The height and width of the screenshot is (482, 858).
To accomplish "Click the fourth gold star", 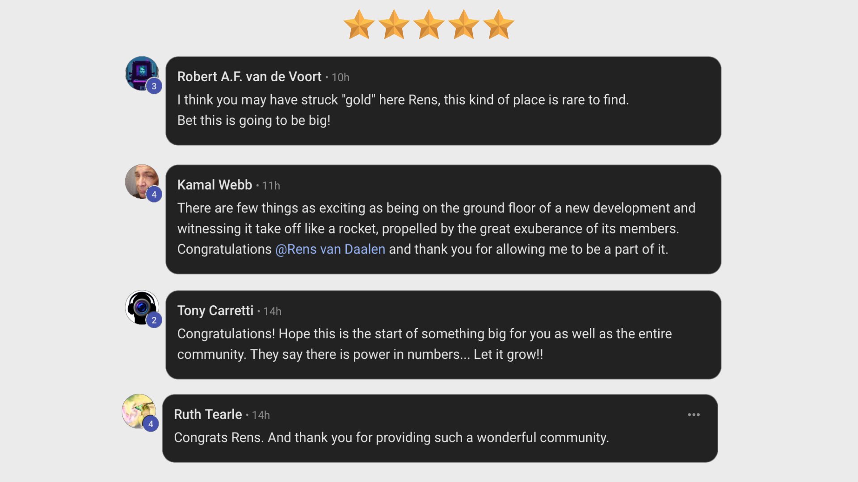I will (x=463, y=25).
